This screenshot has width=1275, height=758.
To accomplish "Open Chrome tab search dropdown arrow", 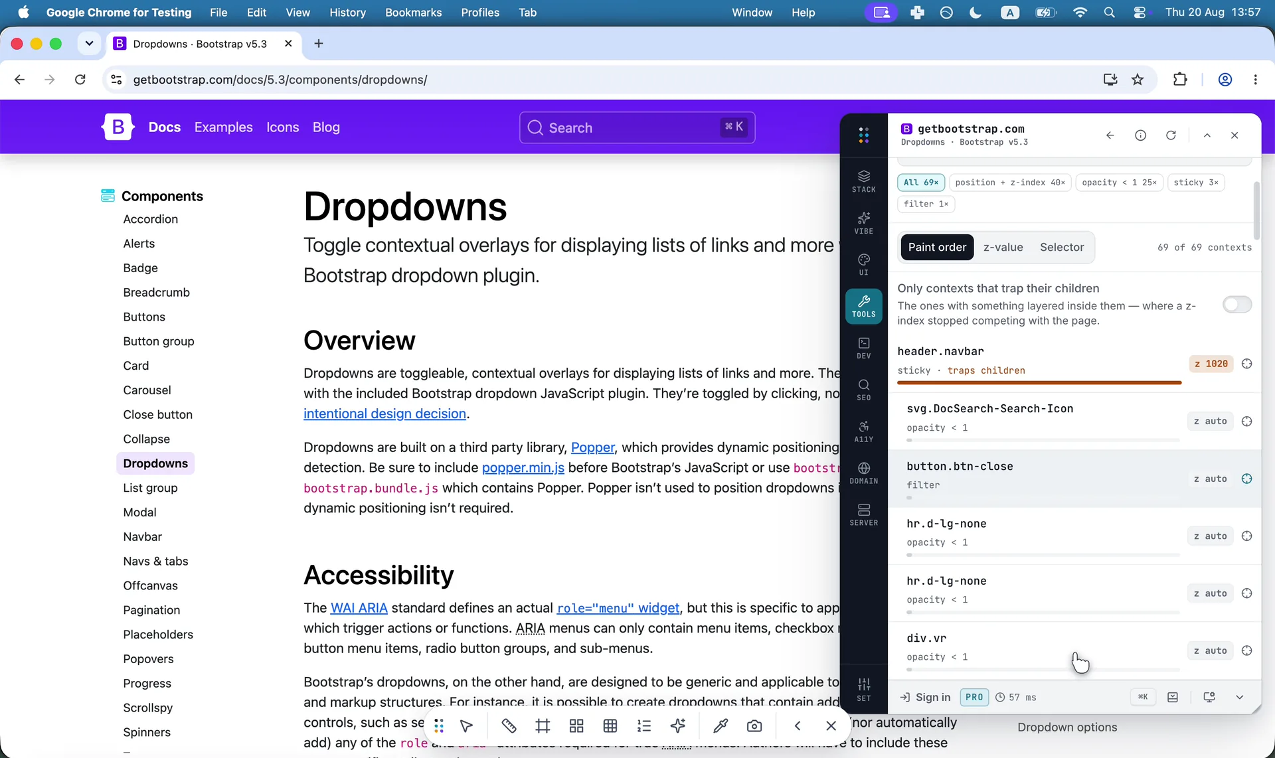I will [89, 44].
